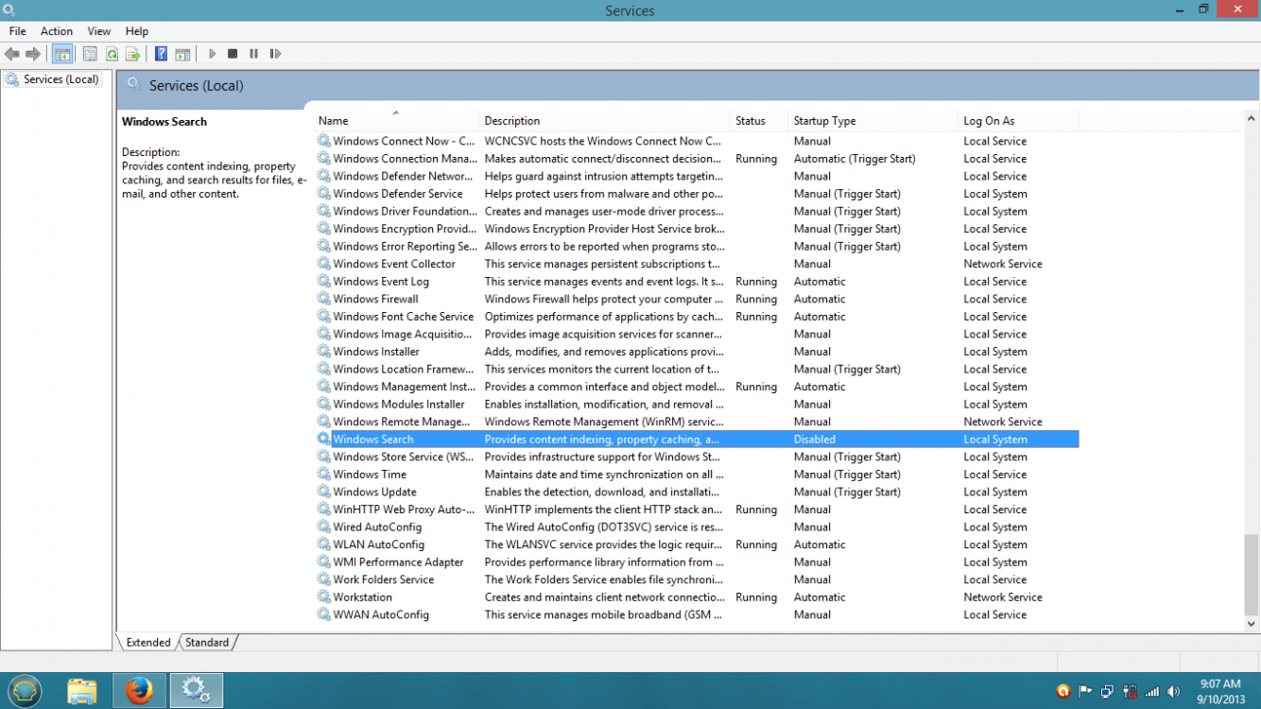Select Services (Local) in the console tree
Screen dimensions: 1261x709
[53, 79]
